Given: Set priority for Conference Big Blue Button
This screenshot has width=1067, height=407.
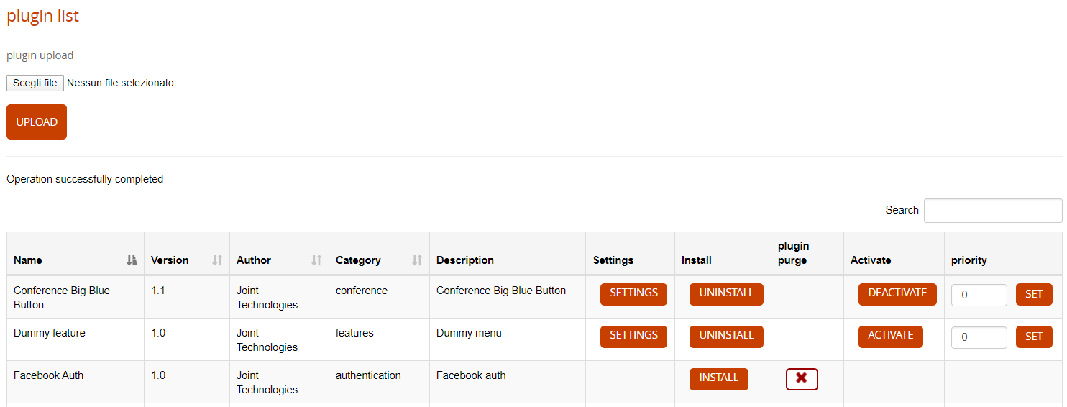Looking at the screenshot, I should pos(1033,295).
